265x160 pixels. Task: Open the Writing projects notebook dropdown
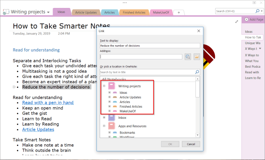pyautogui.click(x=48, y=12)
